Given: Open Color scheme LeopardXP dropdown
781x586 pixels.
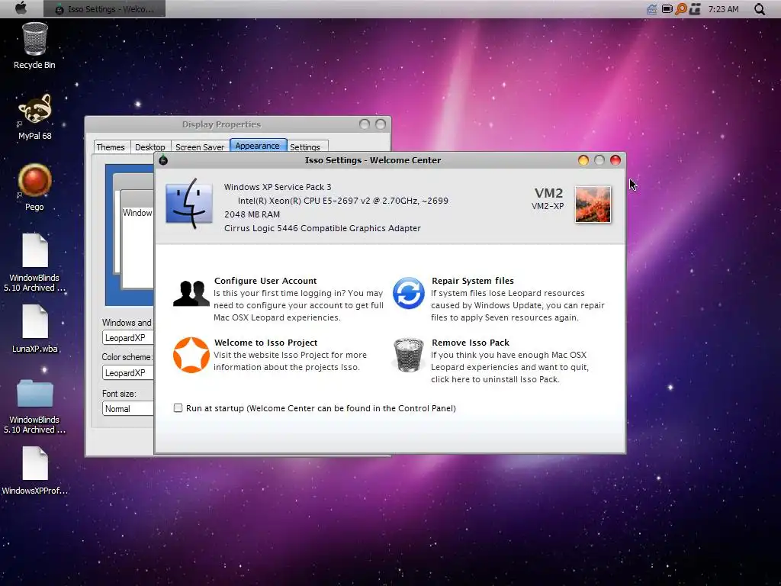Looking at the screenshot, I should 128,372.
